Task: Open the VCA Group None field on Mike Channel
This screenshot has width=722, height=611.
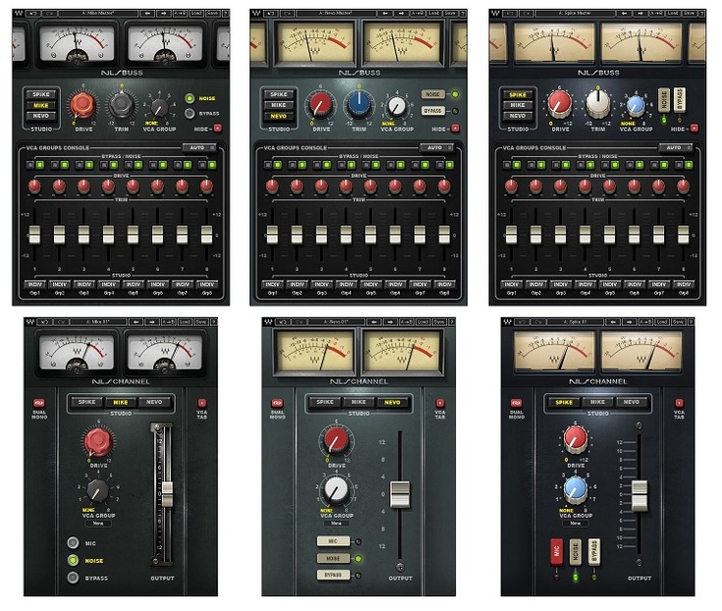Action: tap(98, 524)
